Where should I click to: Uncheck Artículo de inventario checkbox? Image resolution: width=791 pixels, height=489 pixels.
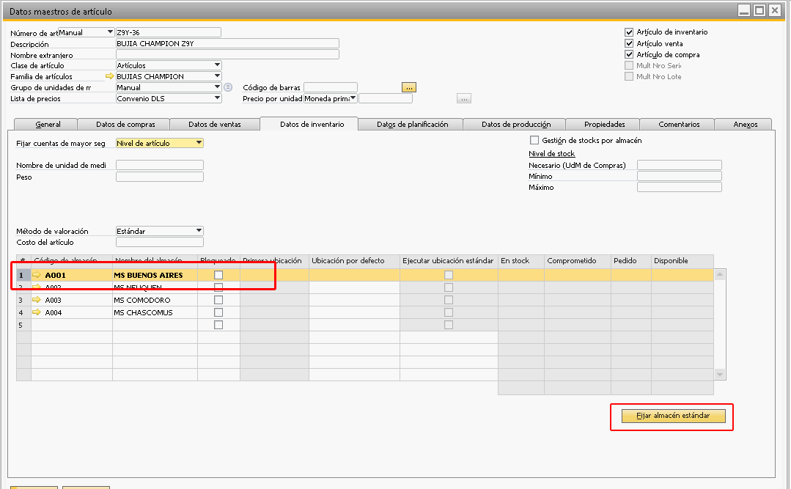click(629, 32)
